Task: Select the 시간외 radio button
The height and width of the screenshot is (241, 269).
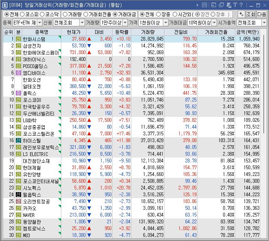Action: (x=175, y=14)
